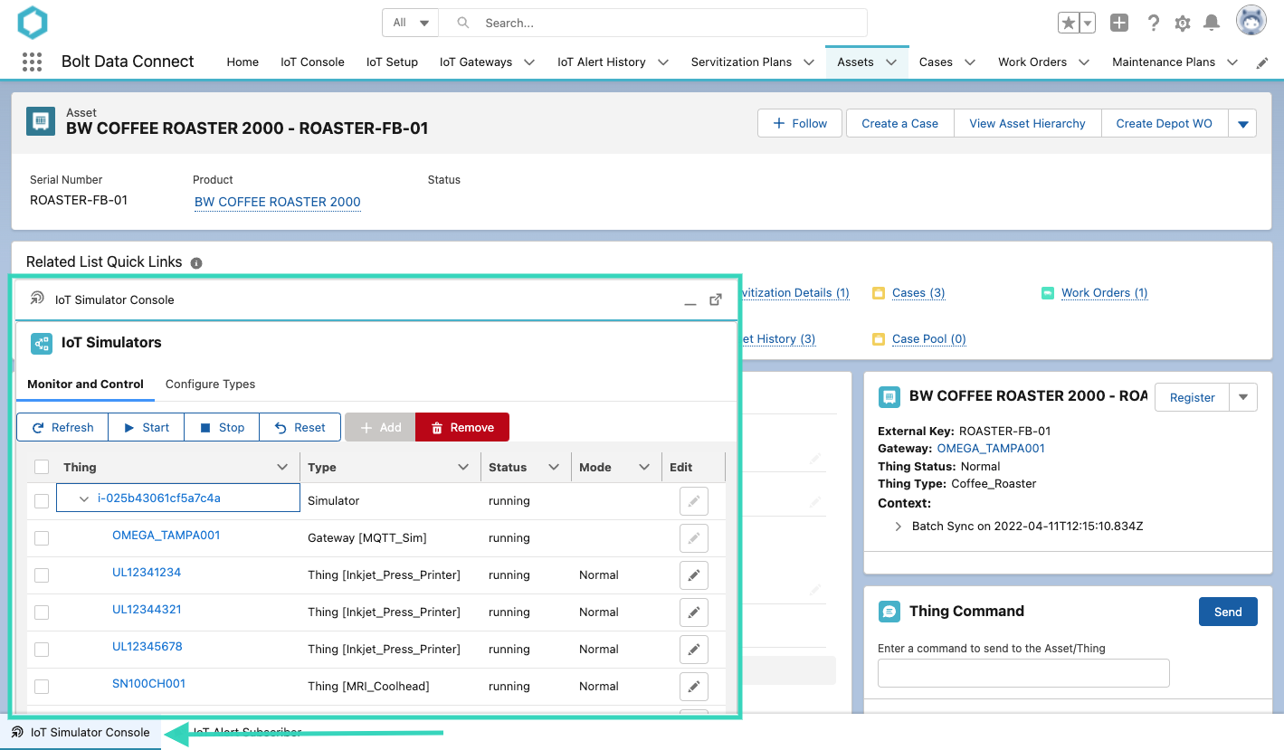The image size is (1284, 750).
Task: Open the user profile avatar
Action: point(1251,22)
